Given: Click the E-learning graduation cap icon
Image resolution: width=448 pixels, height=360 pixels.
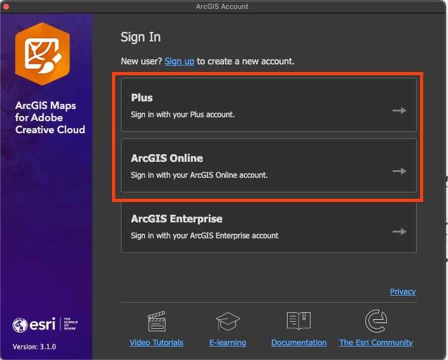Looking at the screenshot, I should [x=227, y=321].
